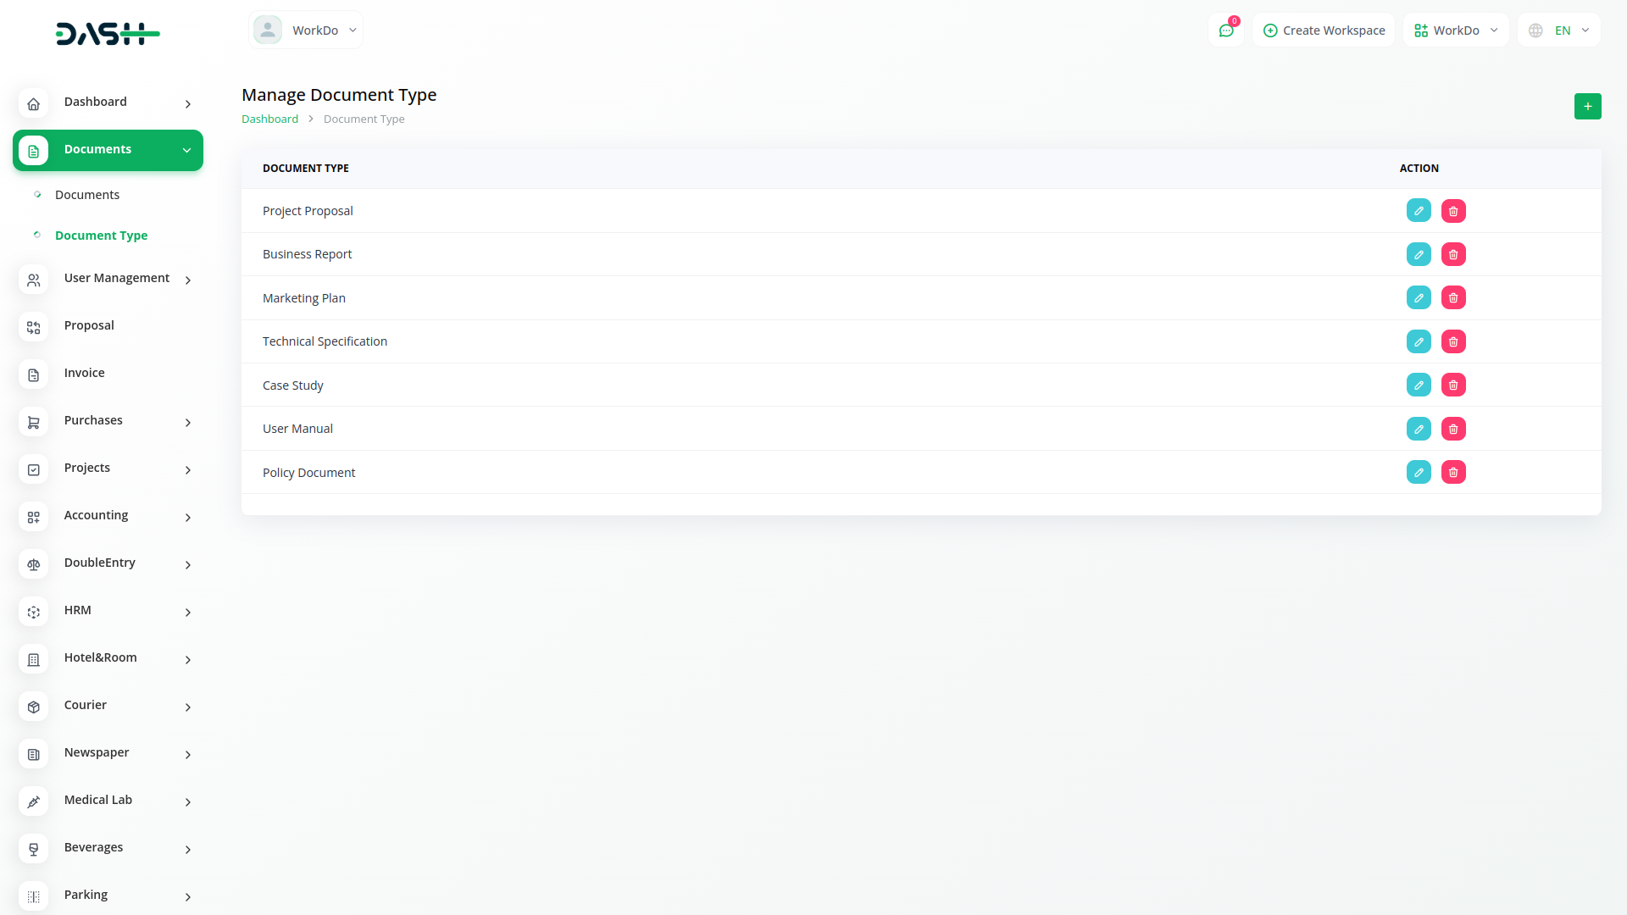Edit the User Manual document type

pos(1419,429)
